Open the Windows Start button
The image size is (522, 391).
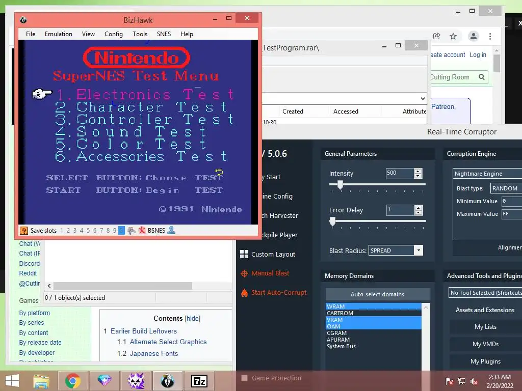[x=12, y=381]
